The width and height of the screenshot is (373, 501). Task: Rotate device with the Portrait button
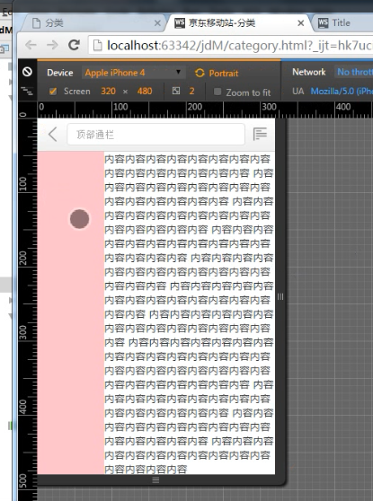[x=217, y=73]
